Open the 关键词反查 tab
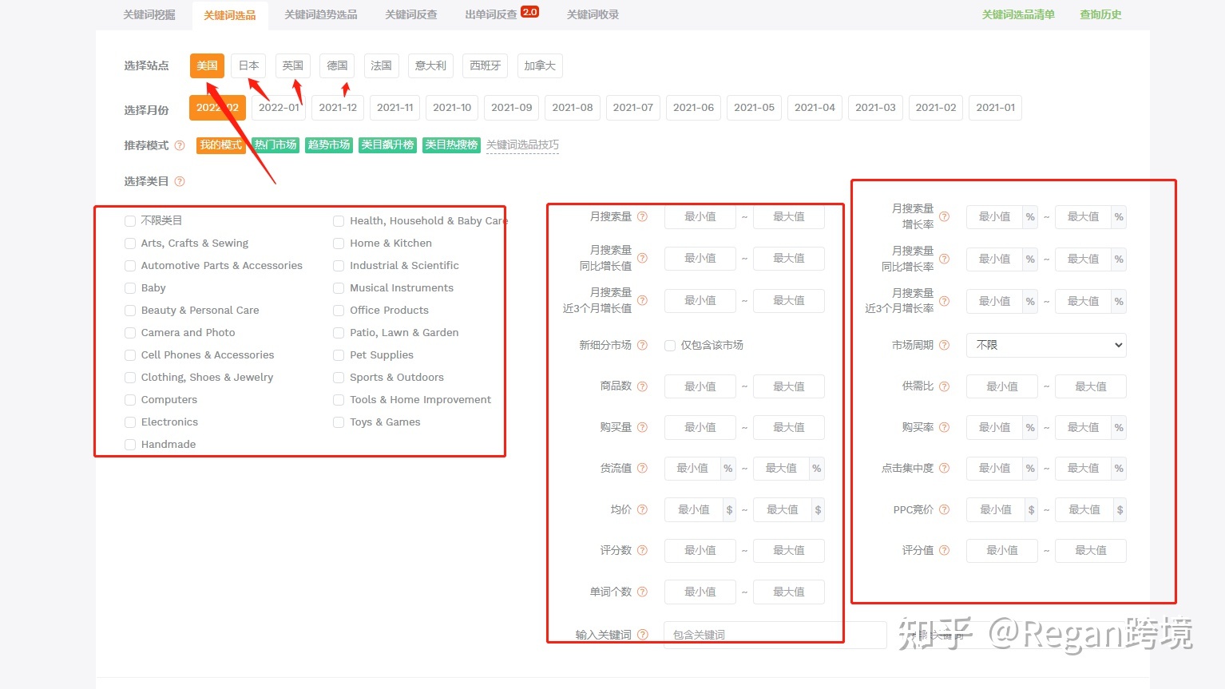Screen dimensions: 1225x689 [x=410, y=15]
